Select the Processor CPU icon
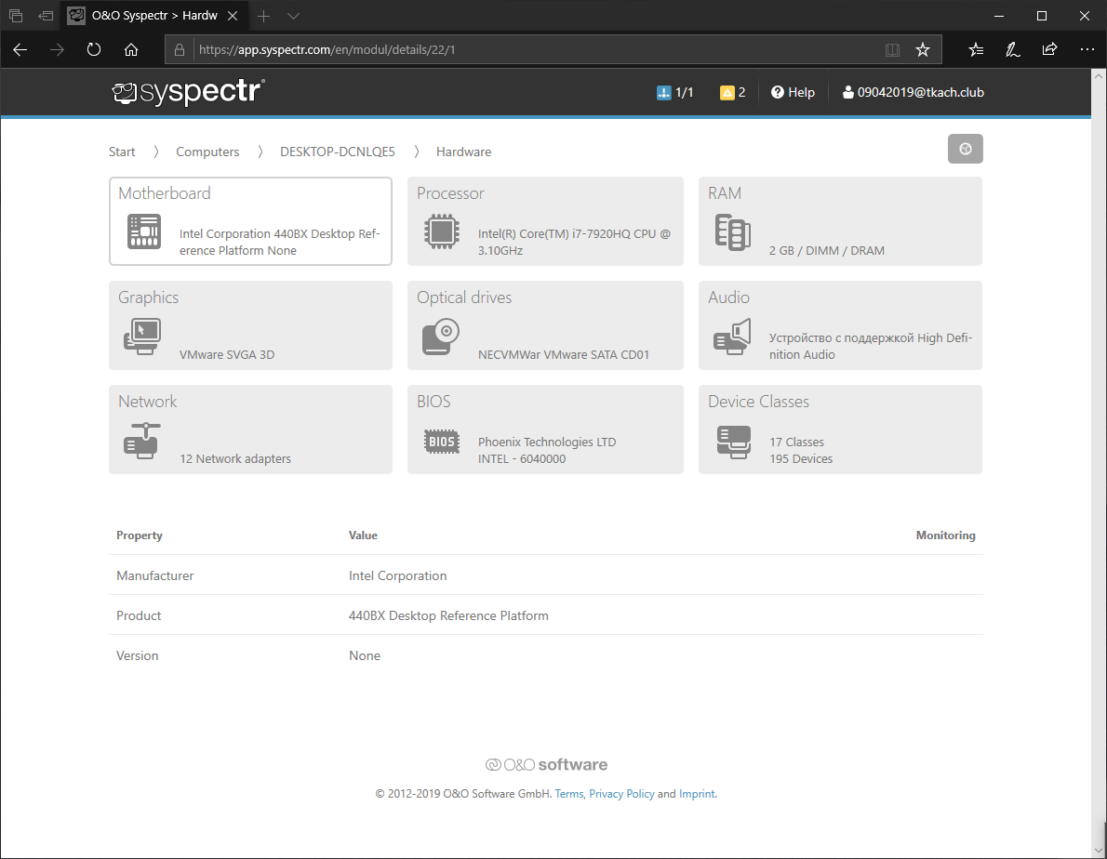 [x=442, y=231]
